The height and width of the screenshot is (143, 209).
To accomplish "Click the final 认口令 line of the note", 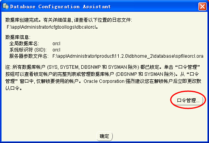I will click(x=13, y=88).
